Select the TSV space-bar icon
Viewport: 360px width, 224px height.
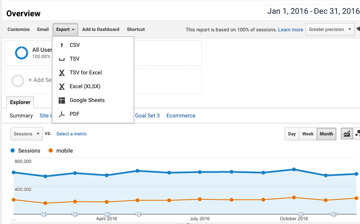click(x=62, y=59)
